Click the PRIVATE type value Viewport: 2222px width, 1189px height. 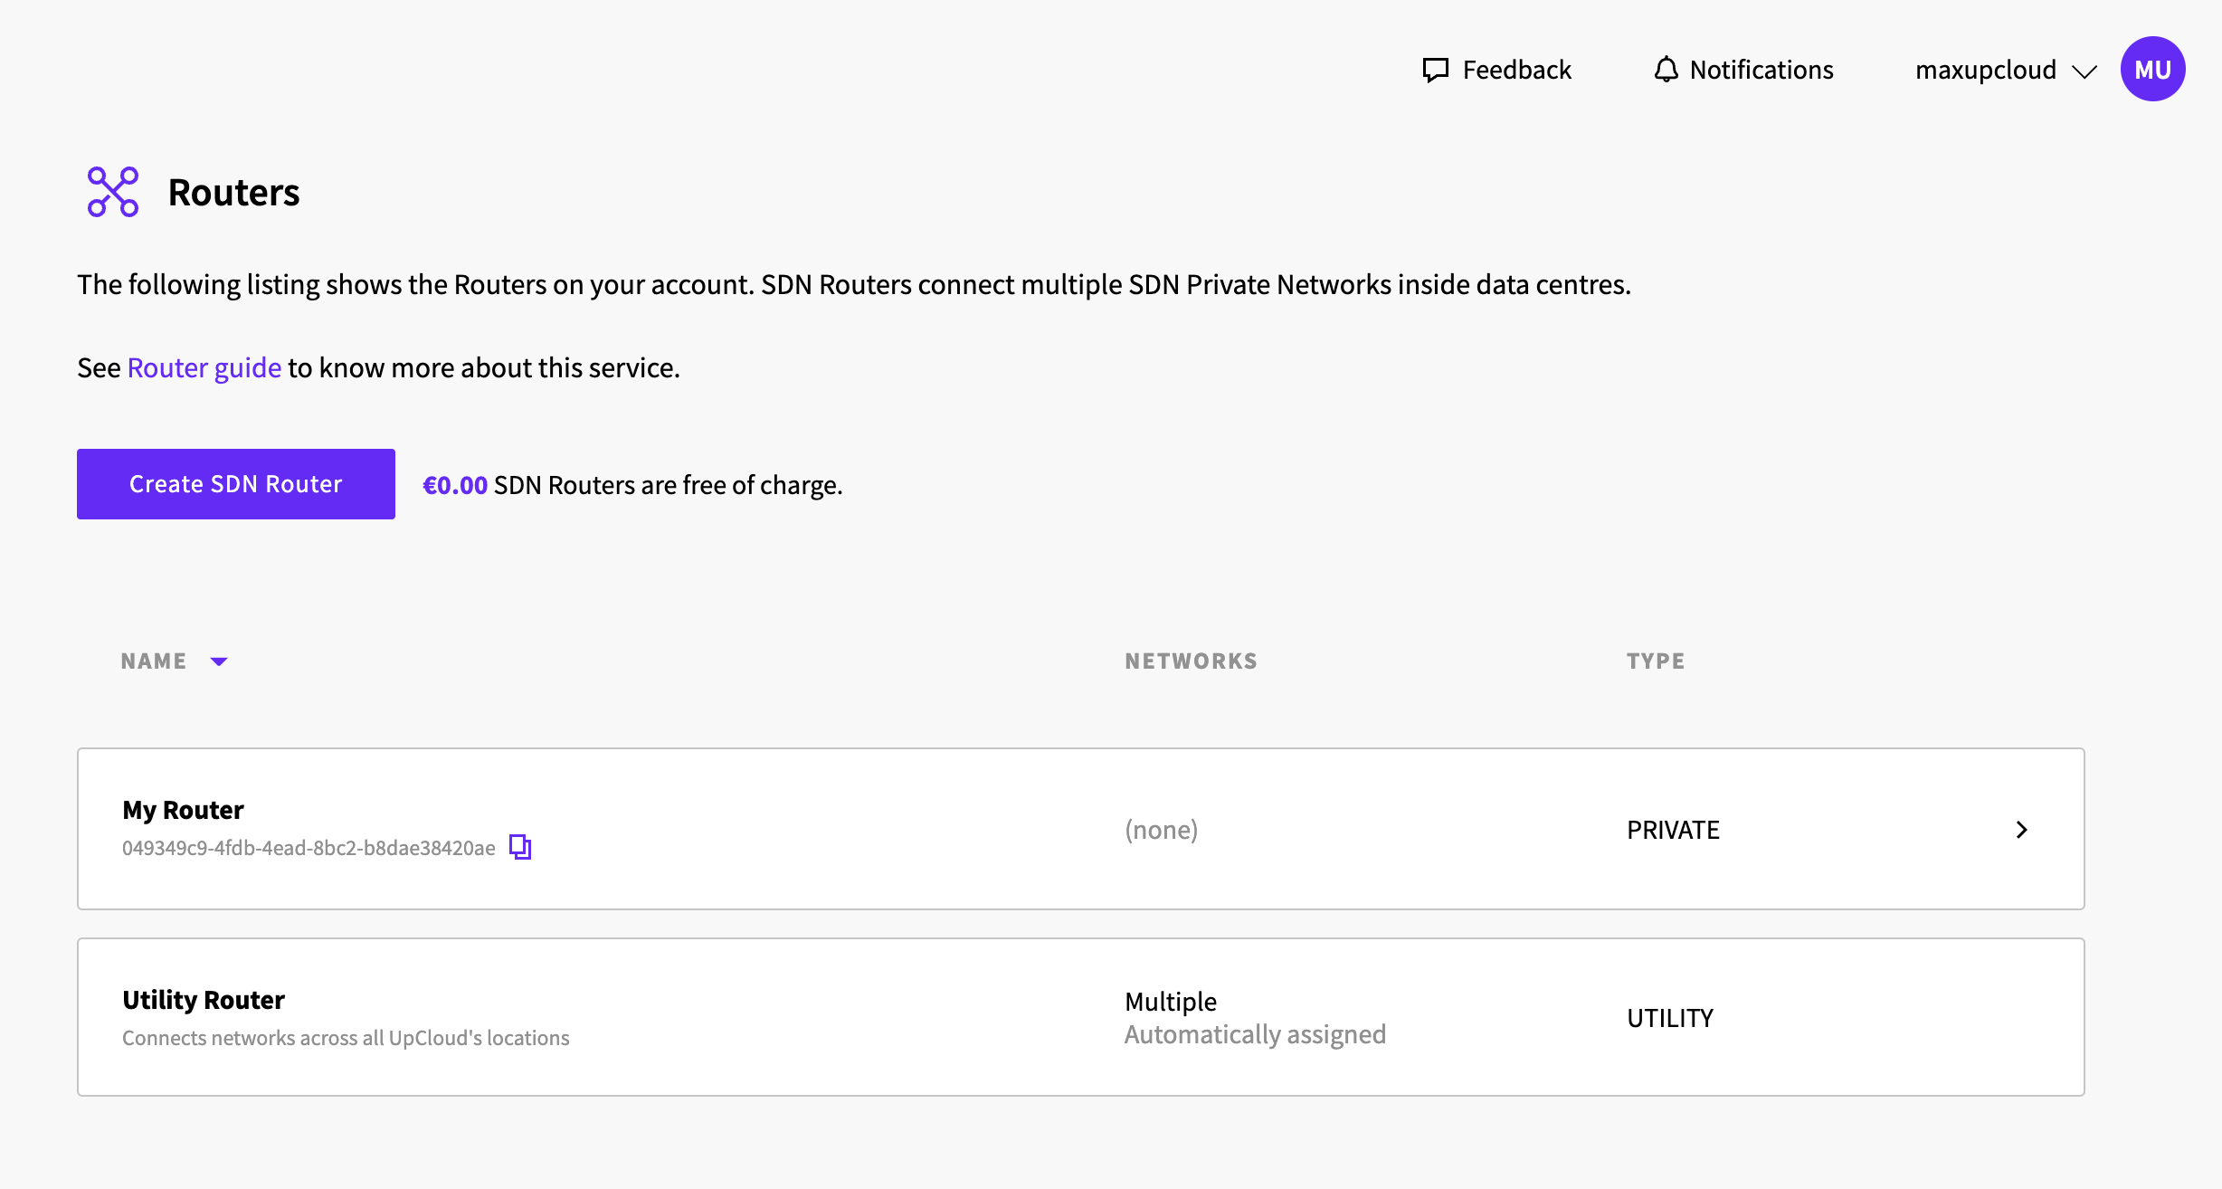1673,830
